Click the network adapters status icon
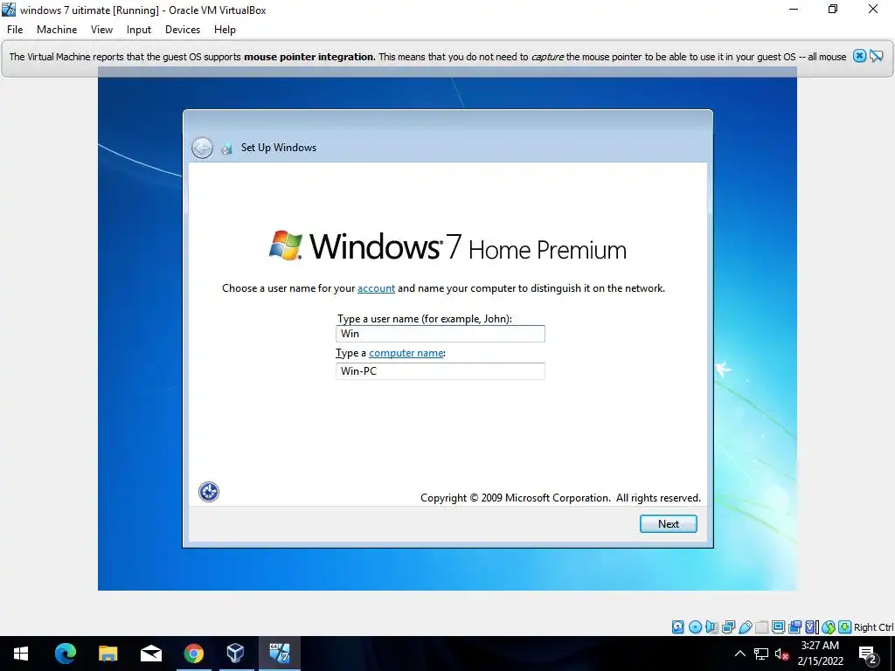895x671 pixels. (728, 627)
